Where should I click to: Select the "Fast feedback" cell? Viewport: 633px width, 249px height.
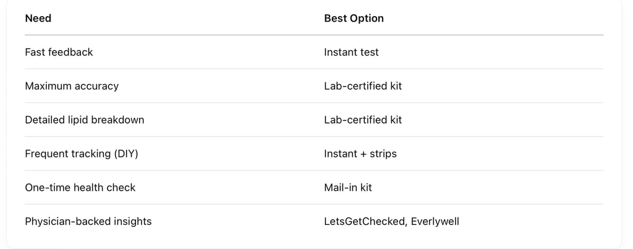(59, 52)
